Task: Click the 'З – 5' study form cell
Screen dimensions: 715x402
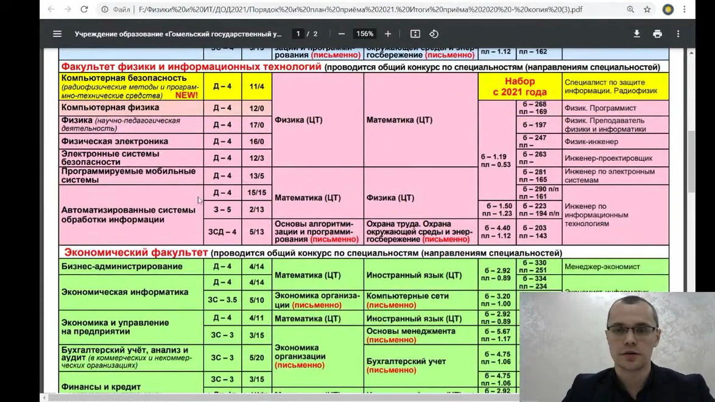Action: (x=222, y=210)
